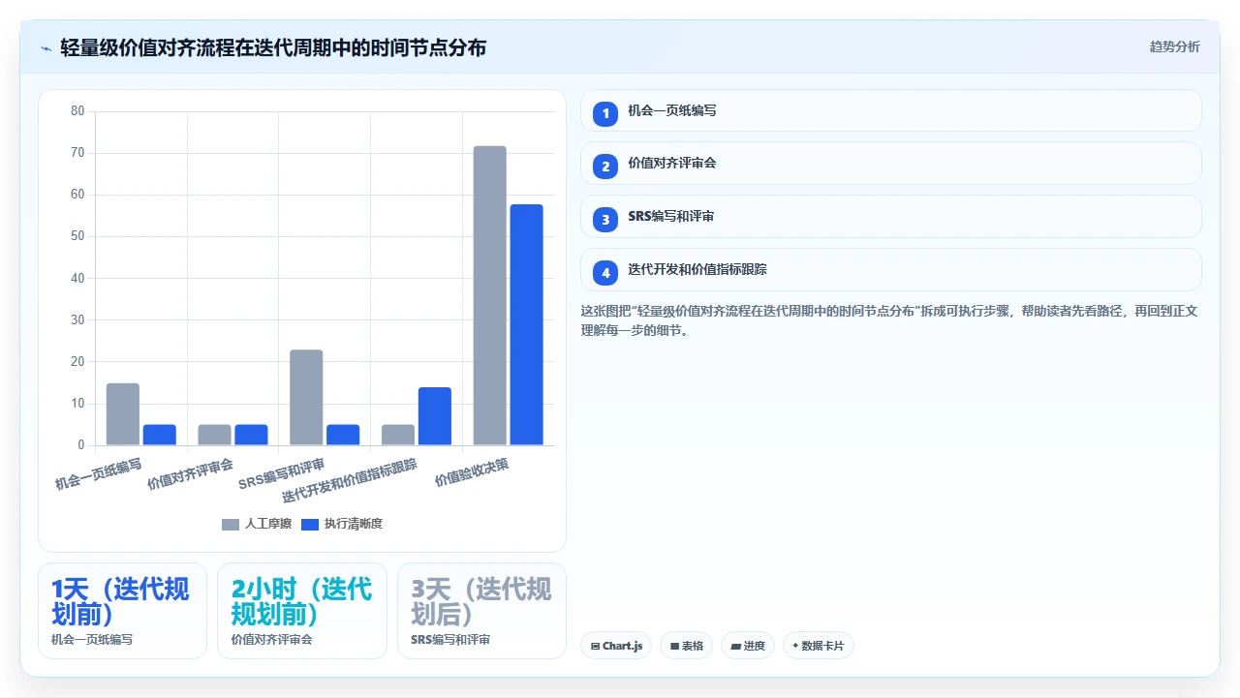Click the gray 价值对齐评审会 bar
Image resolution: width=1240 pixels, height=698 pixels.
pyautogui.click(x=215, y=435)
